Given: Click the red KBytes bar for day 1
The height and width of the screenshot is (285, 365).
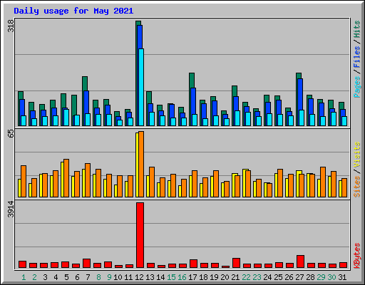Looking at the screenshot, I should (x=22, y=264).
